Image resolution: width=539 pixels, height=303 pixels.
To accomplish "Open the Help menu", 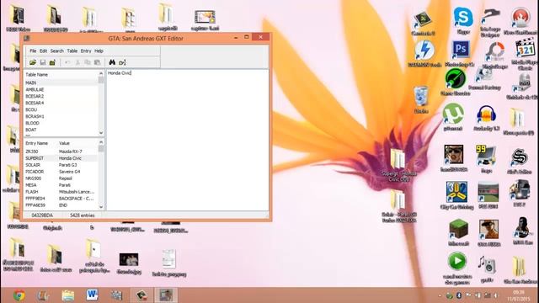I will point(99,50).
